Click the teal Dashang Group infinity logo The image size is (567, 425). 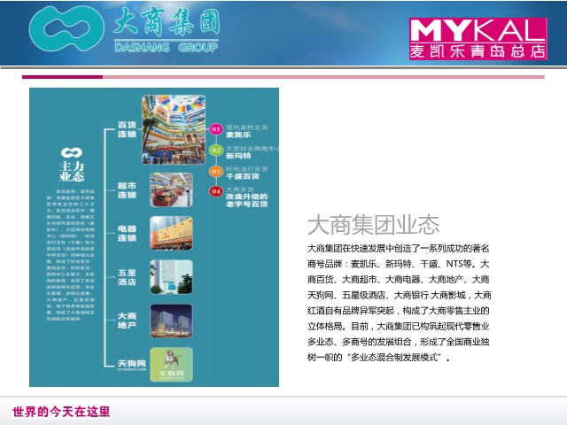pyautogui.click(x=66, y=28)
